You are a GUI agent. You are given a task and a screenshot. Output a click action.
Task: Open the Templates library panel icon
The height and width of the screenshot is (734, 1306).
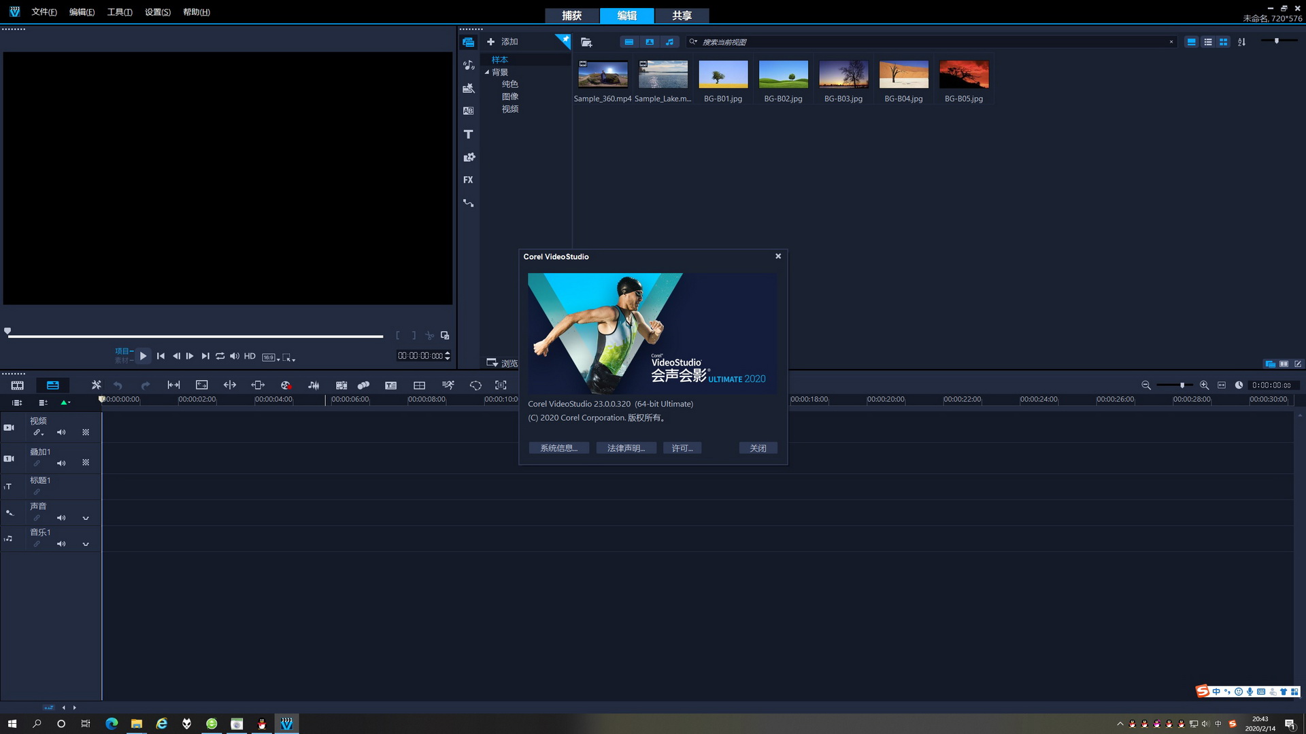[468, 88]
